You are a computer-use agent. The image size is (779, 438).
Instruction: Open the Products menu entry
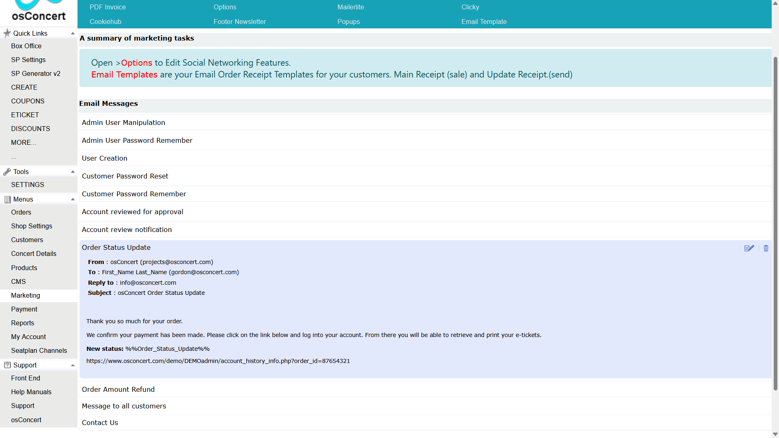click(24, 268)
